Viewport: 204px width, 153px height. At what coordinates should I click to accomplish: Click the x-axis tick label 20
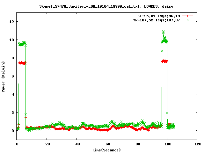point(47,144)
